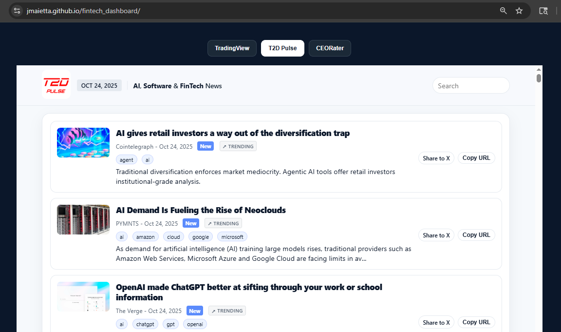The image size is (561, 332).
Task: Open site information icon in address bar
Action: (x=17, y=11)
